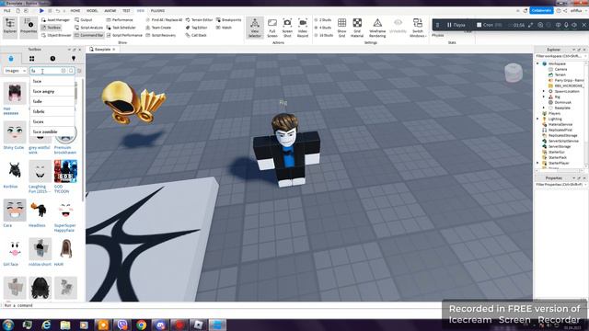Choose 'fabric' search suggestion
The width and height of the screenshot is (589, 331).
point(52,111)
